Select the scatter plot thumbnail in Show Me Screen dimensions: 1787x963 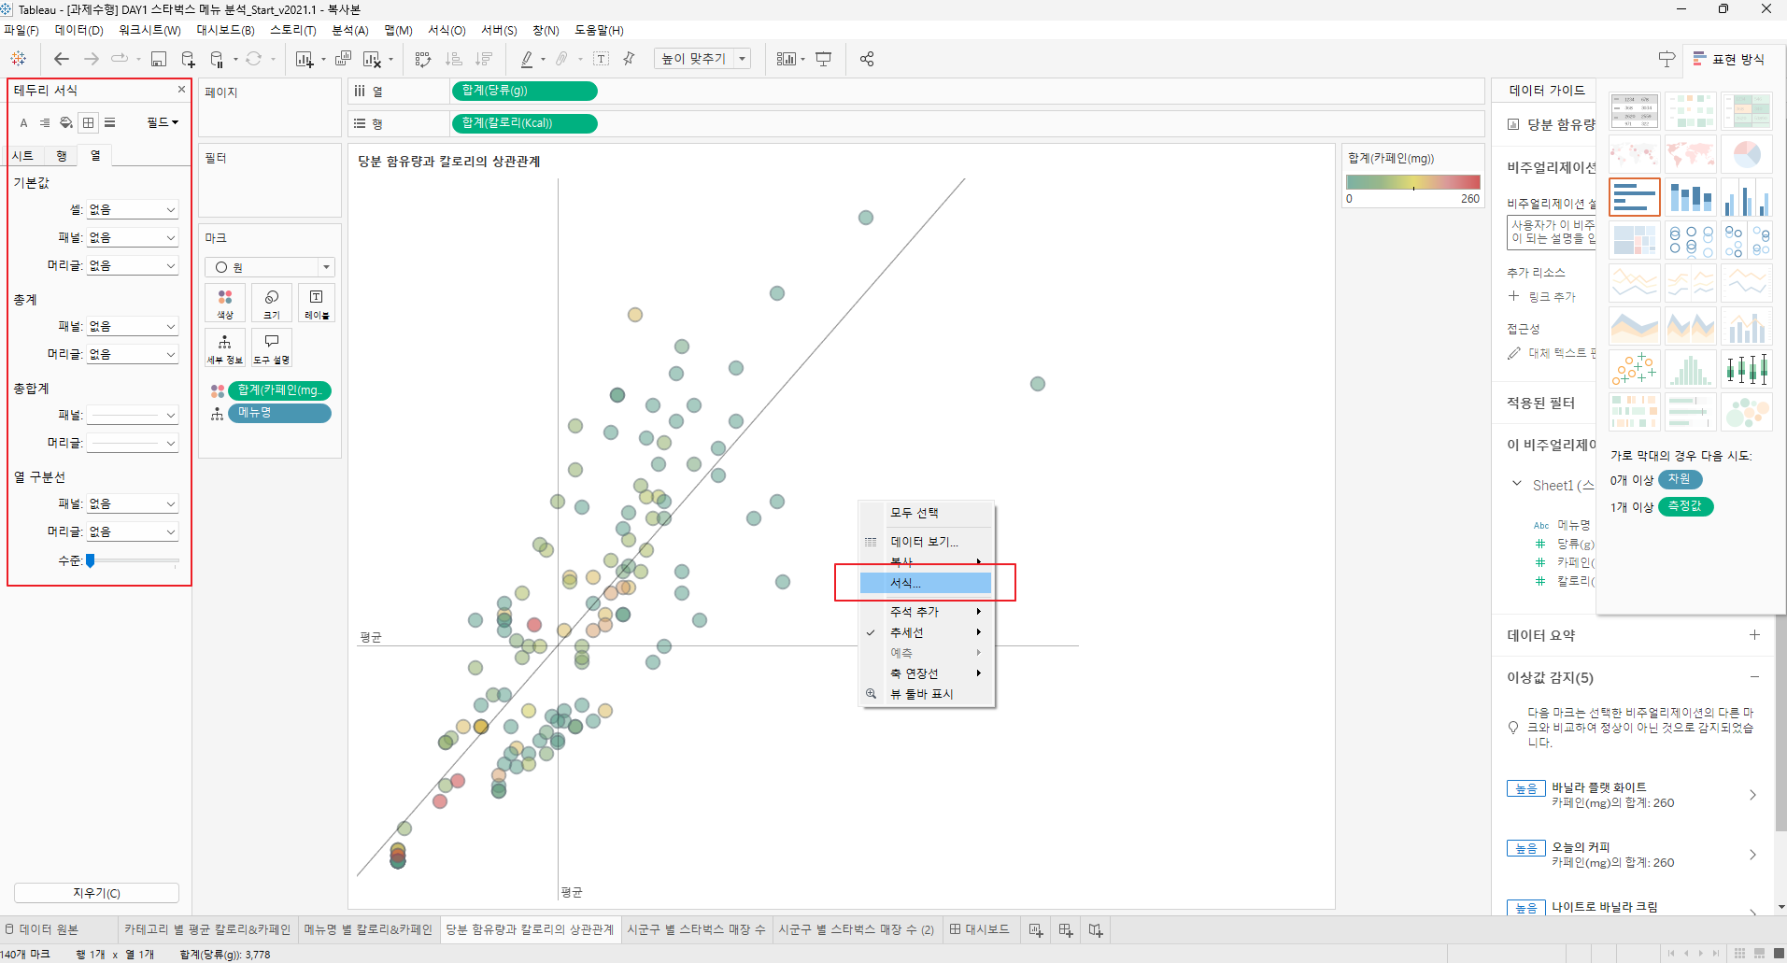coord(1634,369)
